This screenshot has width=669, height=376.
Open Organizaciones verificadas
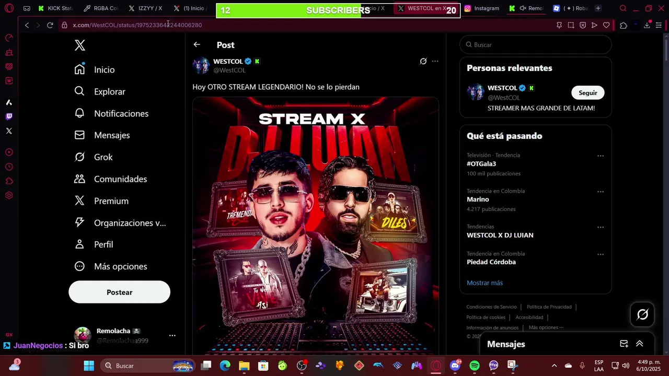coord(120,223)
